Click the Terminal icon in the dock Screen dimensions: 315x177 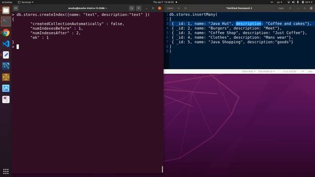[6, 22]
